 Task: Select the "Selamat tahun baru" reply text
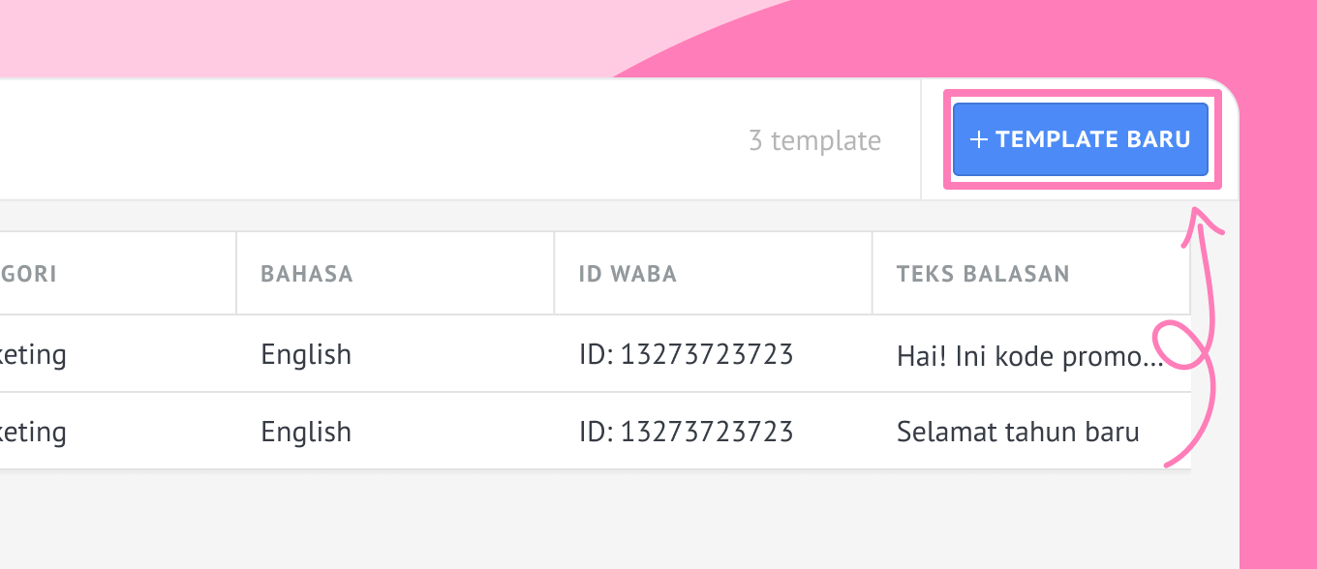1017,432
